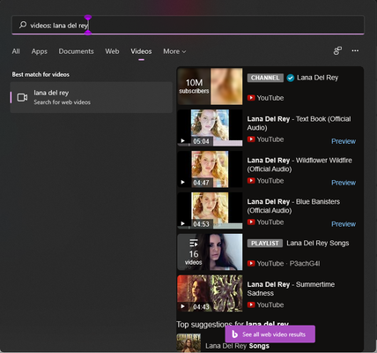Open the 10M subscribers channel thumbnail

click(210, 86)
